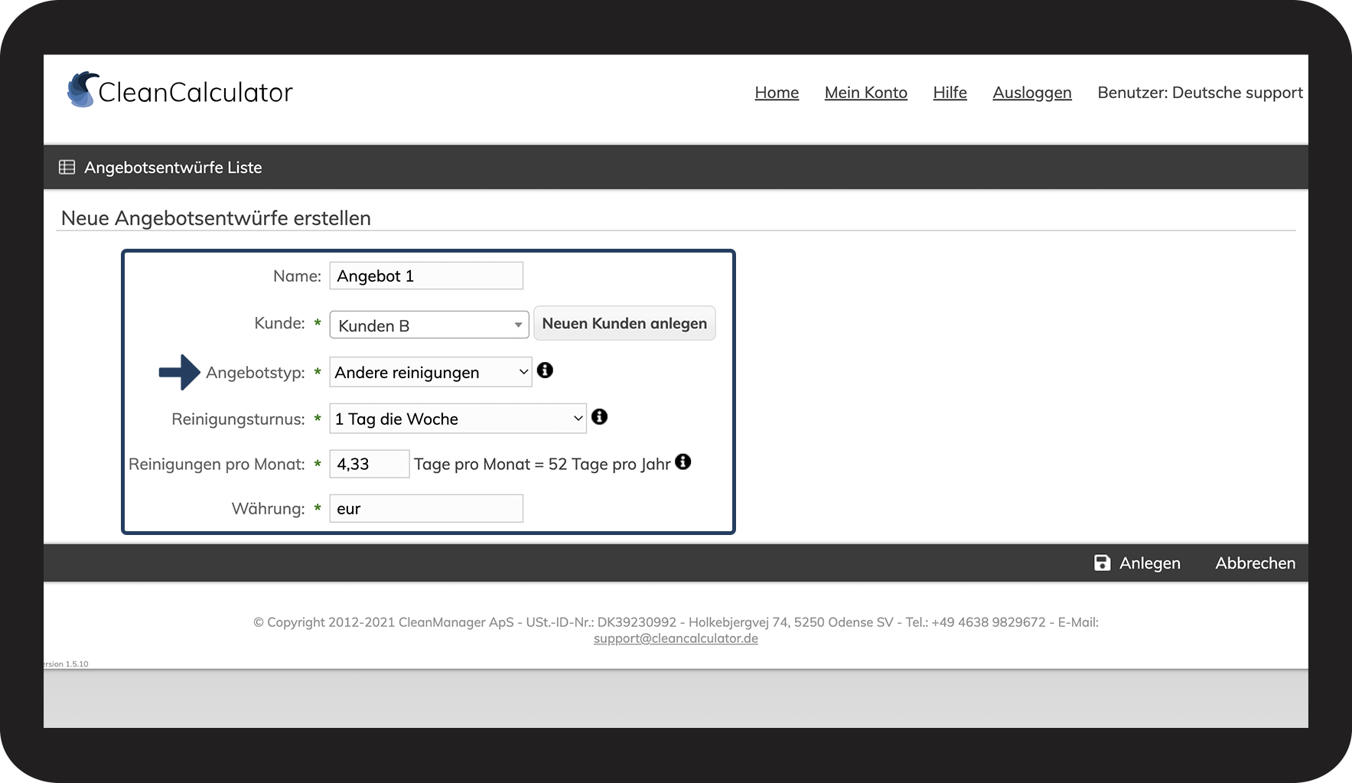Click the text Tage pro Monat = 52 Tage pro Jahr
This screenshot has width=1352, height=783.
coord(542,464)
